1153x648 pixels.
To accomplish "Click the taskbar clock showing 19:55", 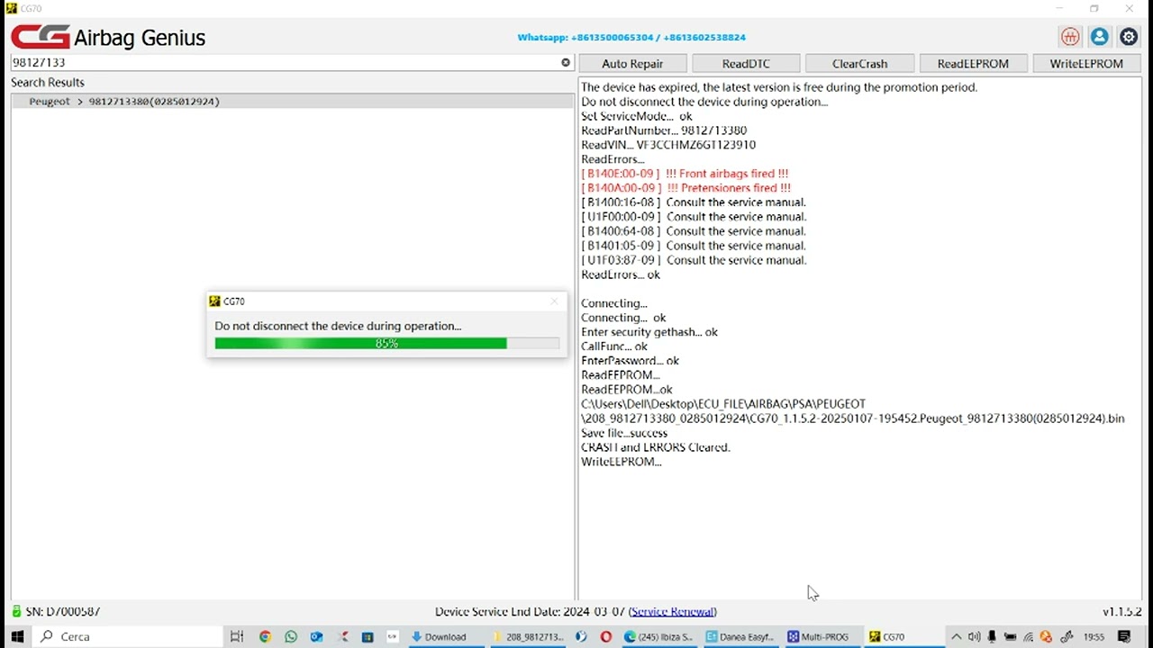I will tap(1094, 636).
